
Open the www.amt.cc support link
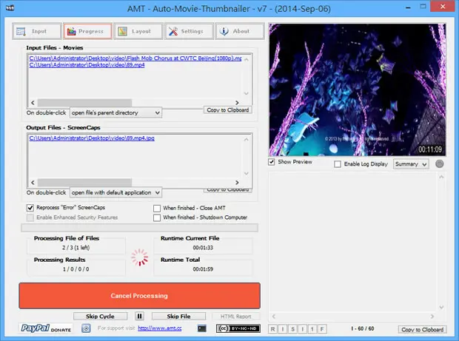pyautogui.click(x=159, y=328)
